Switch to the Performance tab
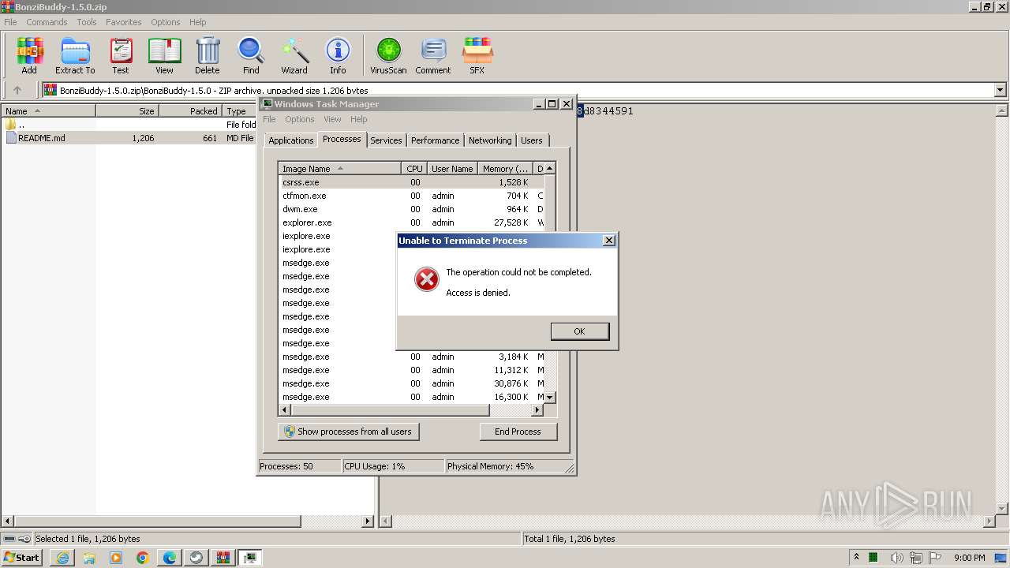The image size is (1010, 568). 435,140
